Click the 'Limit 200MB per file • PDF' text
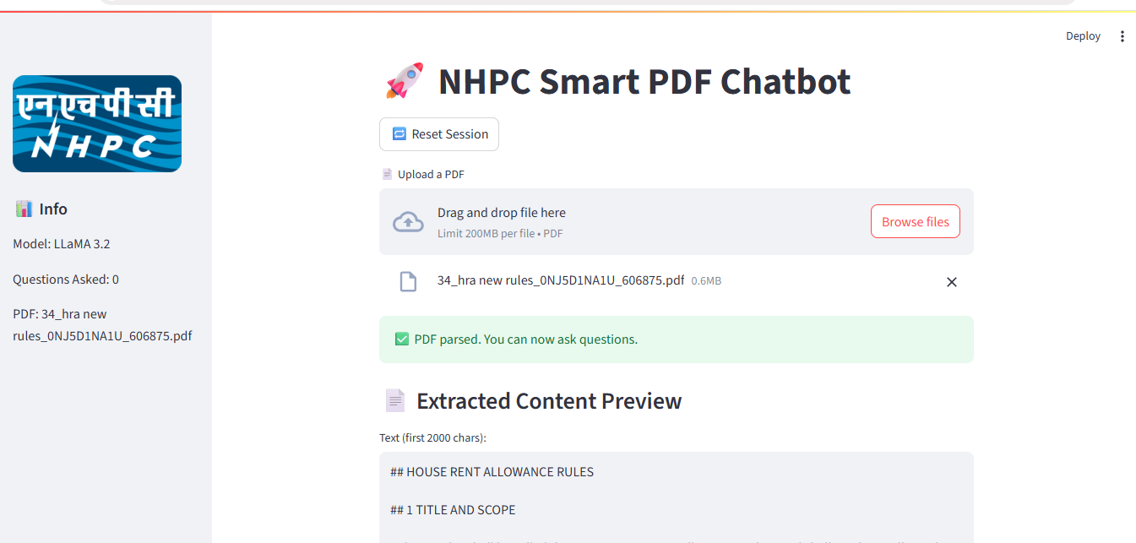 pyautogui.click(x=500, y=234)
